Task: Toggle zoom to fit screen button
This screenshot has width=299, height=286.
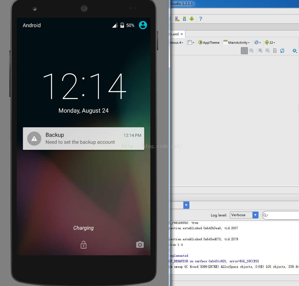Action: (x=244, y=51)
